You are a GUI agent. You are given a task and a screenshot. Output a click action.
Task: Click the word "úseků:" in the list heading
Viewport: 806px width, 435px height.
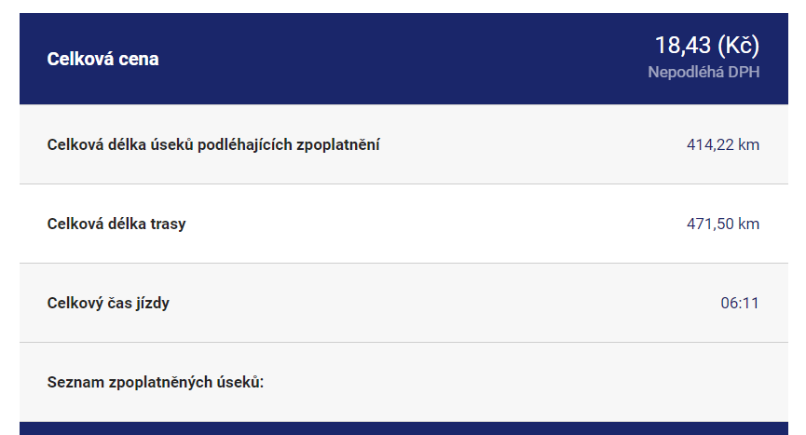point(240,382)
